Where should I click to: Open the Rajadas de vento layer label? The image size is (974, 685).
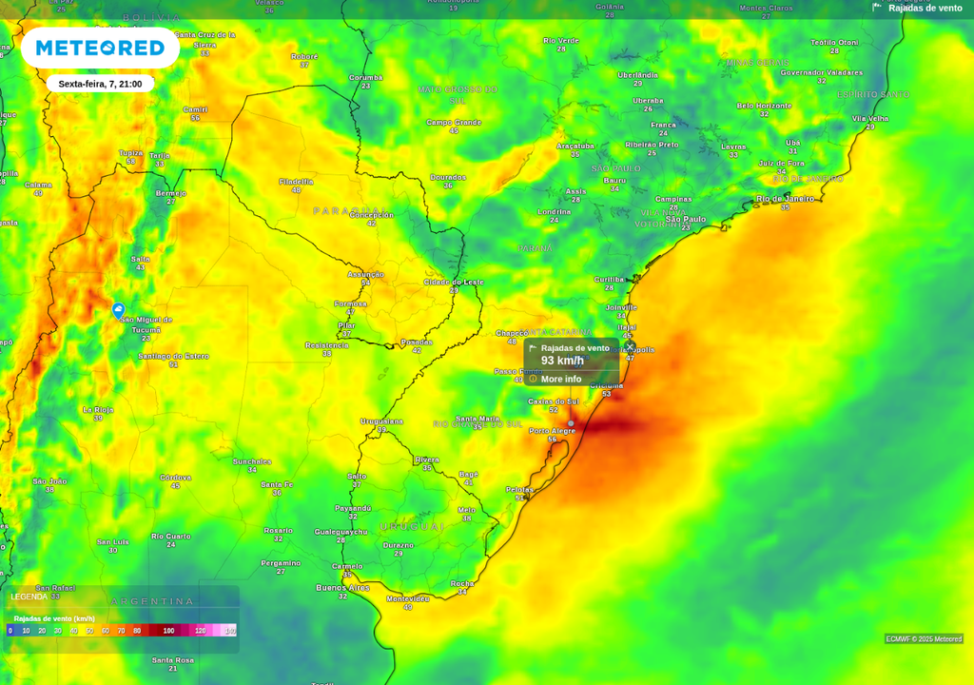[x=925, y=8]
